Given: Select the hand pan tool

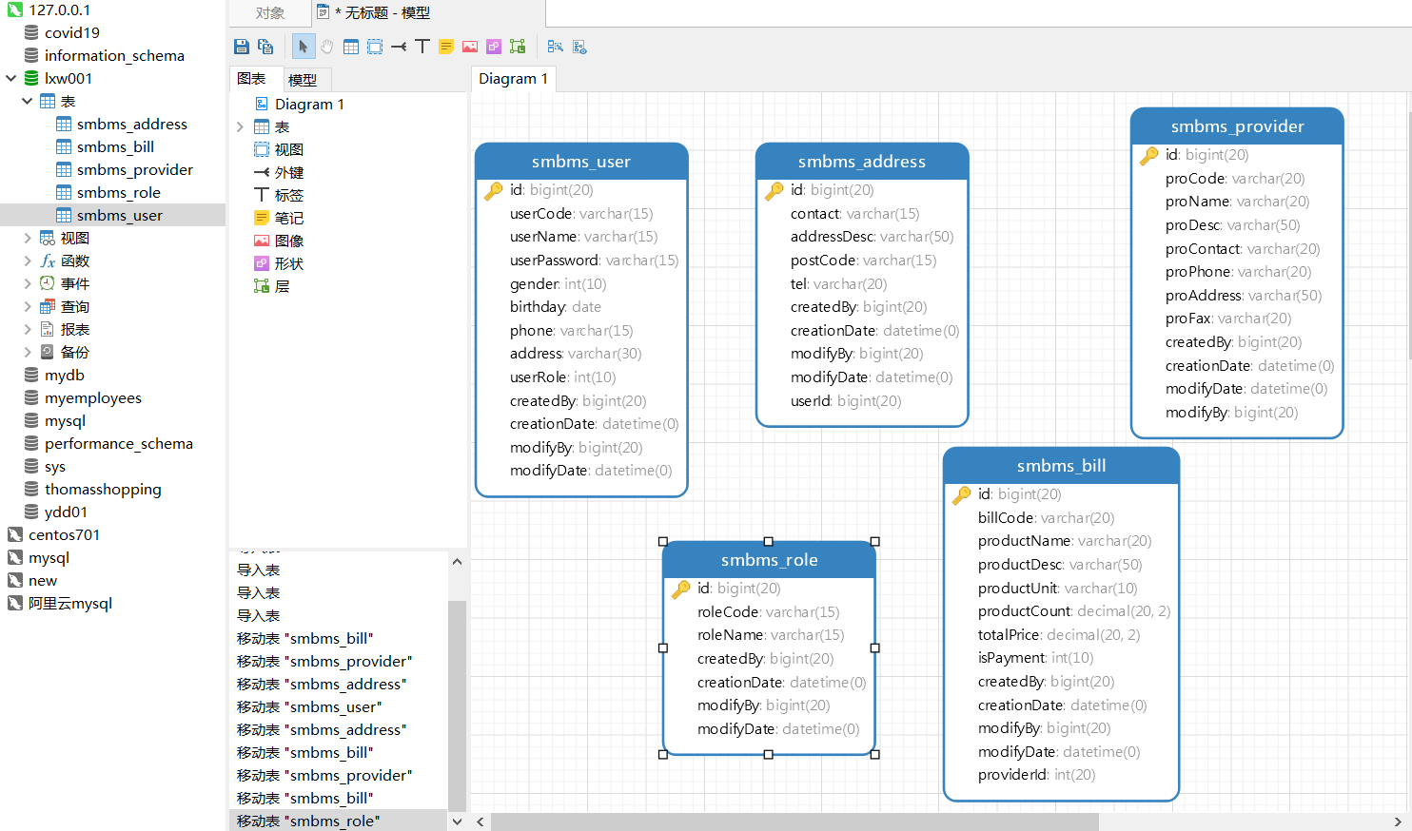Looking at the screenshot, I should click(x=327, y=47).
